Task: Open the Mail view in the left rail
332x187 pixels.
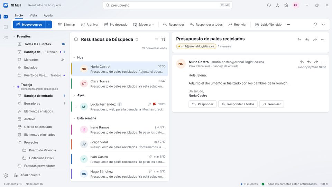Action: (6, 17)
